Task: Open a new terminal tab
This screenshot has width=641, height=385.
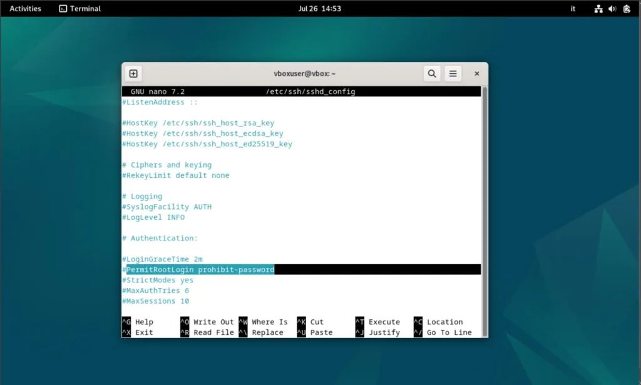Action: pos(133,74)
